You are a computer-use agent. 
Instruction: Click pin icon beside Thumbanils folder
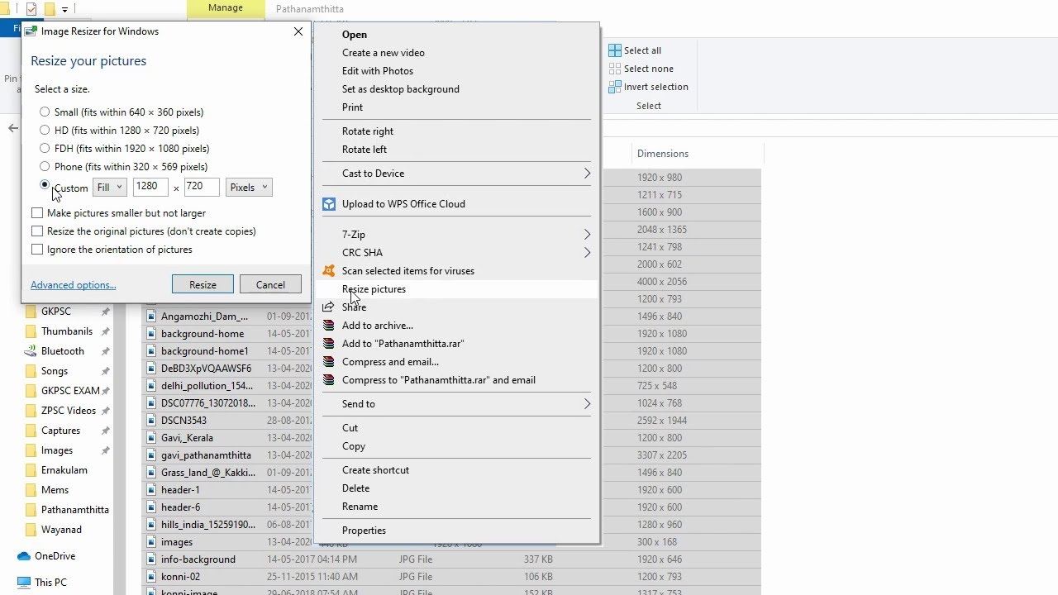[x=105, y=331]
